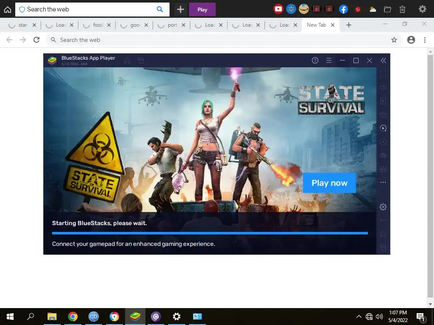Open Google Chrome from the taskbar

tap(73, 317)
